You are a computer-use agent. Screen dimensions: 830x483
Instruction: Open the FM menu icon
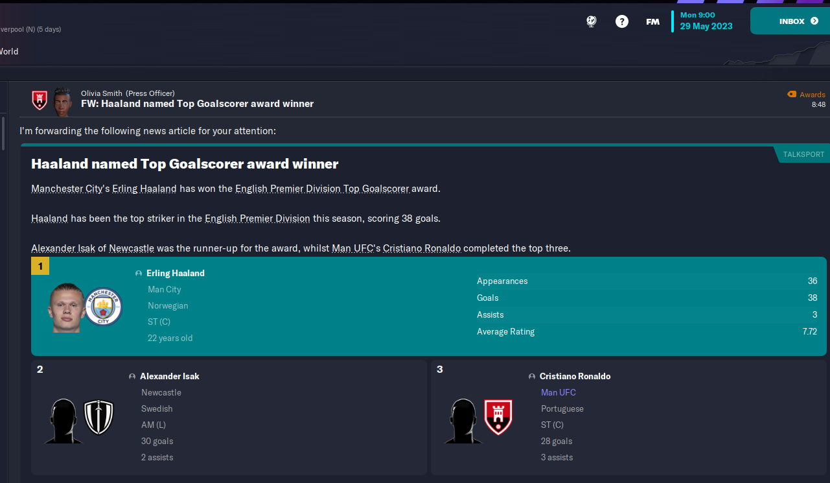click(x=652, y=22)
